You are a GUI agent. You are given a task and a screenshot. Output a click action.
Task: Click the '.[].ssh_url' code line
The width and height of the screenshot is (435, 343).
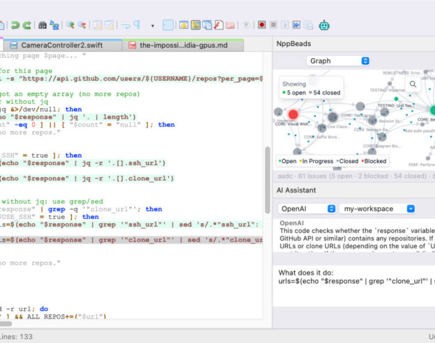(x=83, y=163)
